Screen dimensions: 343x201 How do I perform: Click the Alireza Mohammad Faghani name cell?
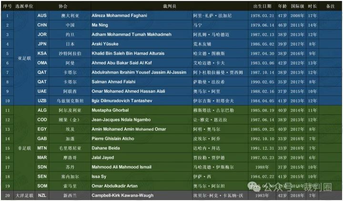pyautogui.click(x=125, y=15)
